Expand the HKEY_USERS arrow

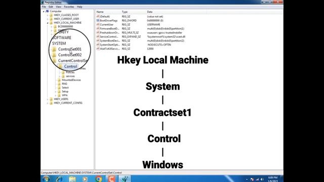(x=48, y=99)
